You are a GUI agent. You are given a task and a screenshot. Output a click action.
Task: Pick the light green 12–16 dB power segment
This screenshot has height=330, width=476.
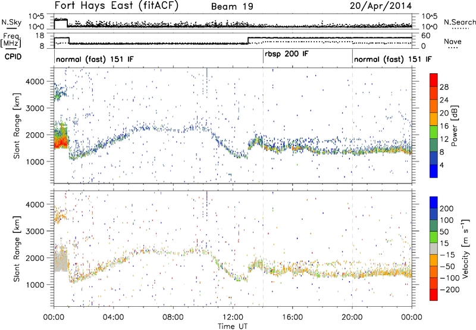(x=434, y=132)
